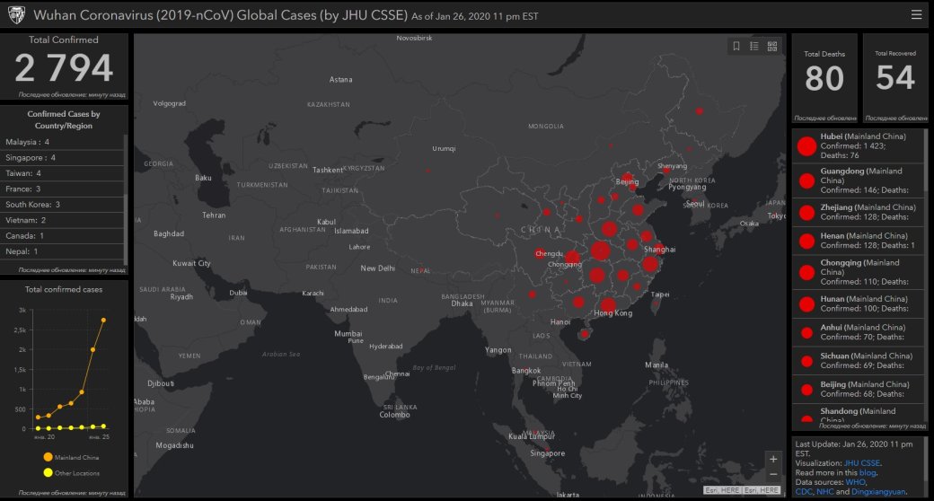Click the red case marker on Hainan island

coord(585,334)
